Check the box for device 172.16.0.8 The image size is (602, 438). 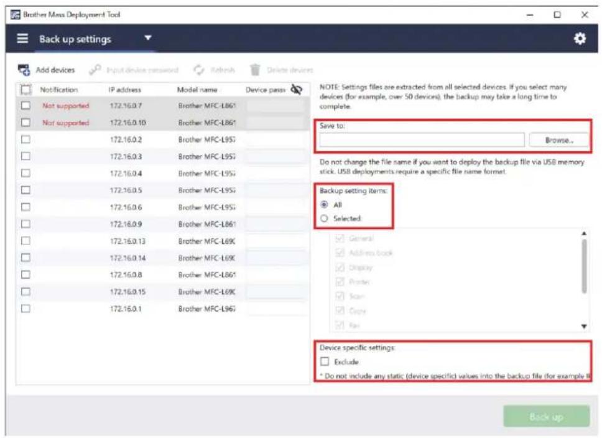[x=25, y=274]
